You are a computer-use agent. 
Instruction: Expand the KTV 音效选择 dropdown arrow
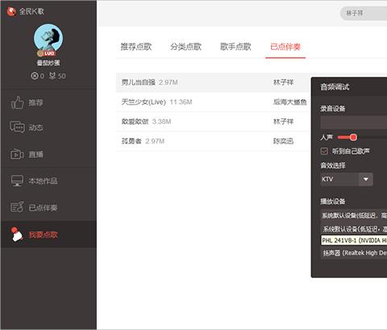coord(366,179)
